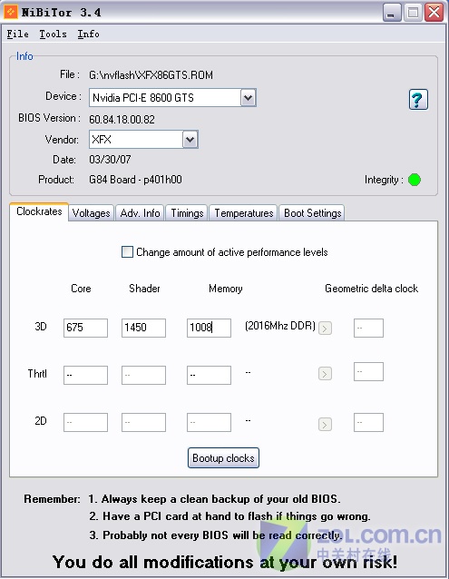Click the 2D row geometric delta arrow
Viewport: 449px width, 579px height.
(325, 424)
